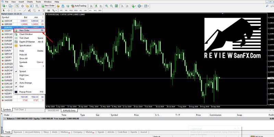Toggle Auto Arrange option in menu
274x137 pixels.
click(26, 83)
